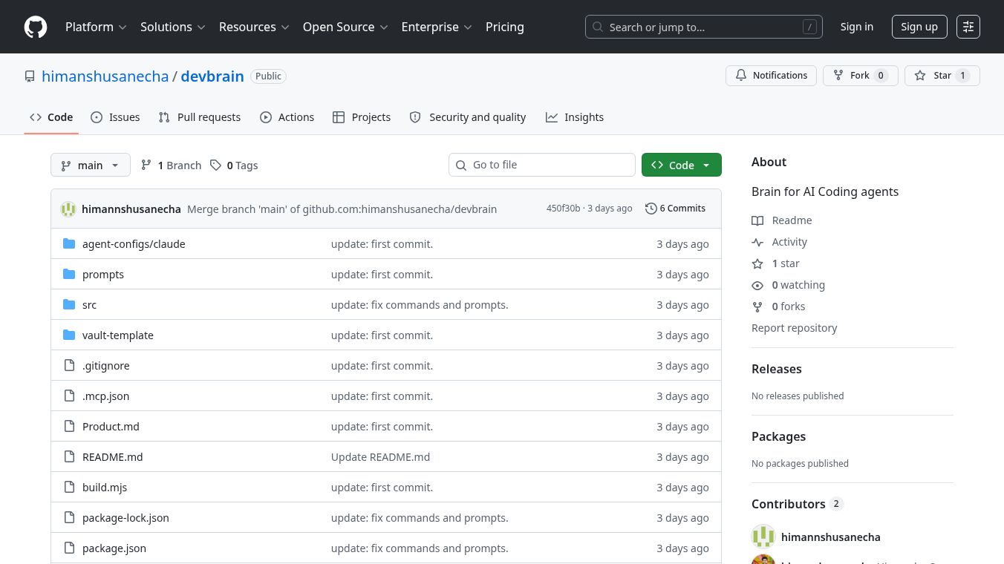View the 0 Tags link
Image resolution: width=1004 pixels, height=564 pixels.
(x=234, y=165)
